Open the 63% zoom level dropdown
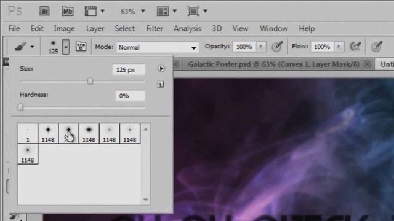394x221 pixels. pyautogui.click(x=143, y=11)
